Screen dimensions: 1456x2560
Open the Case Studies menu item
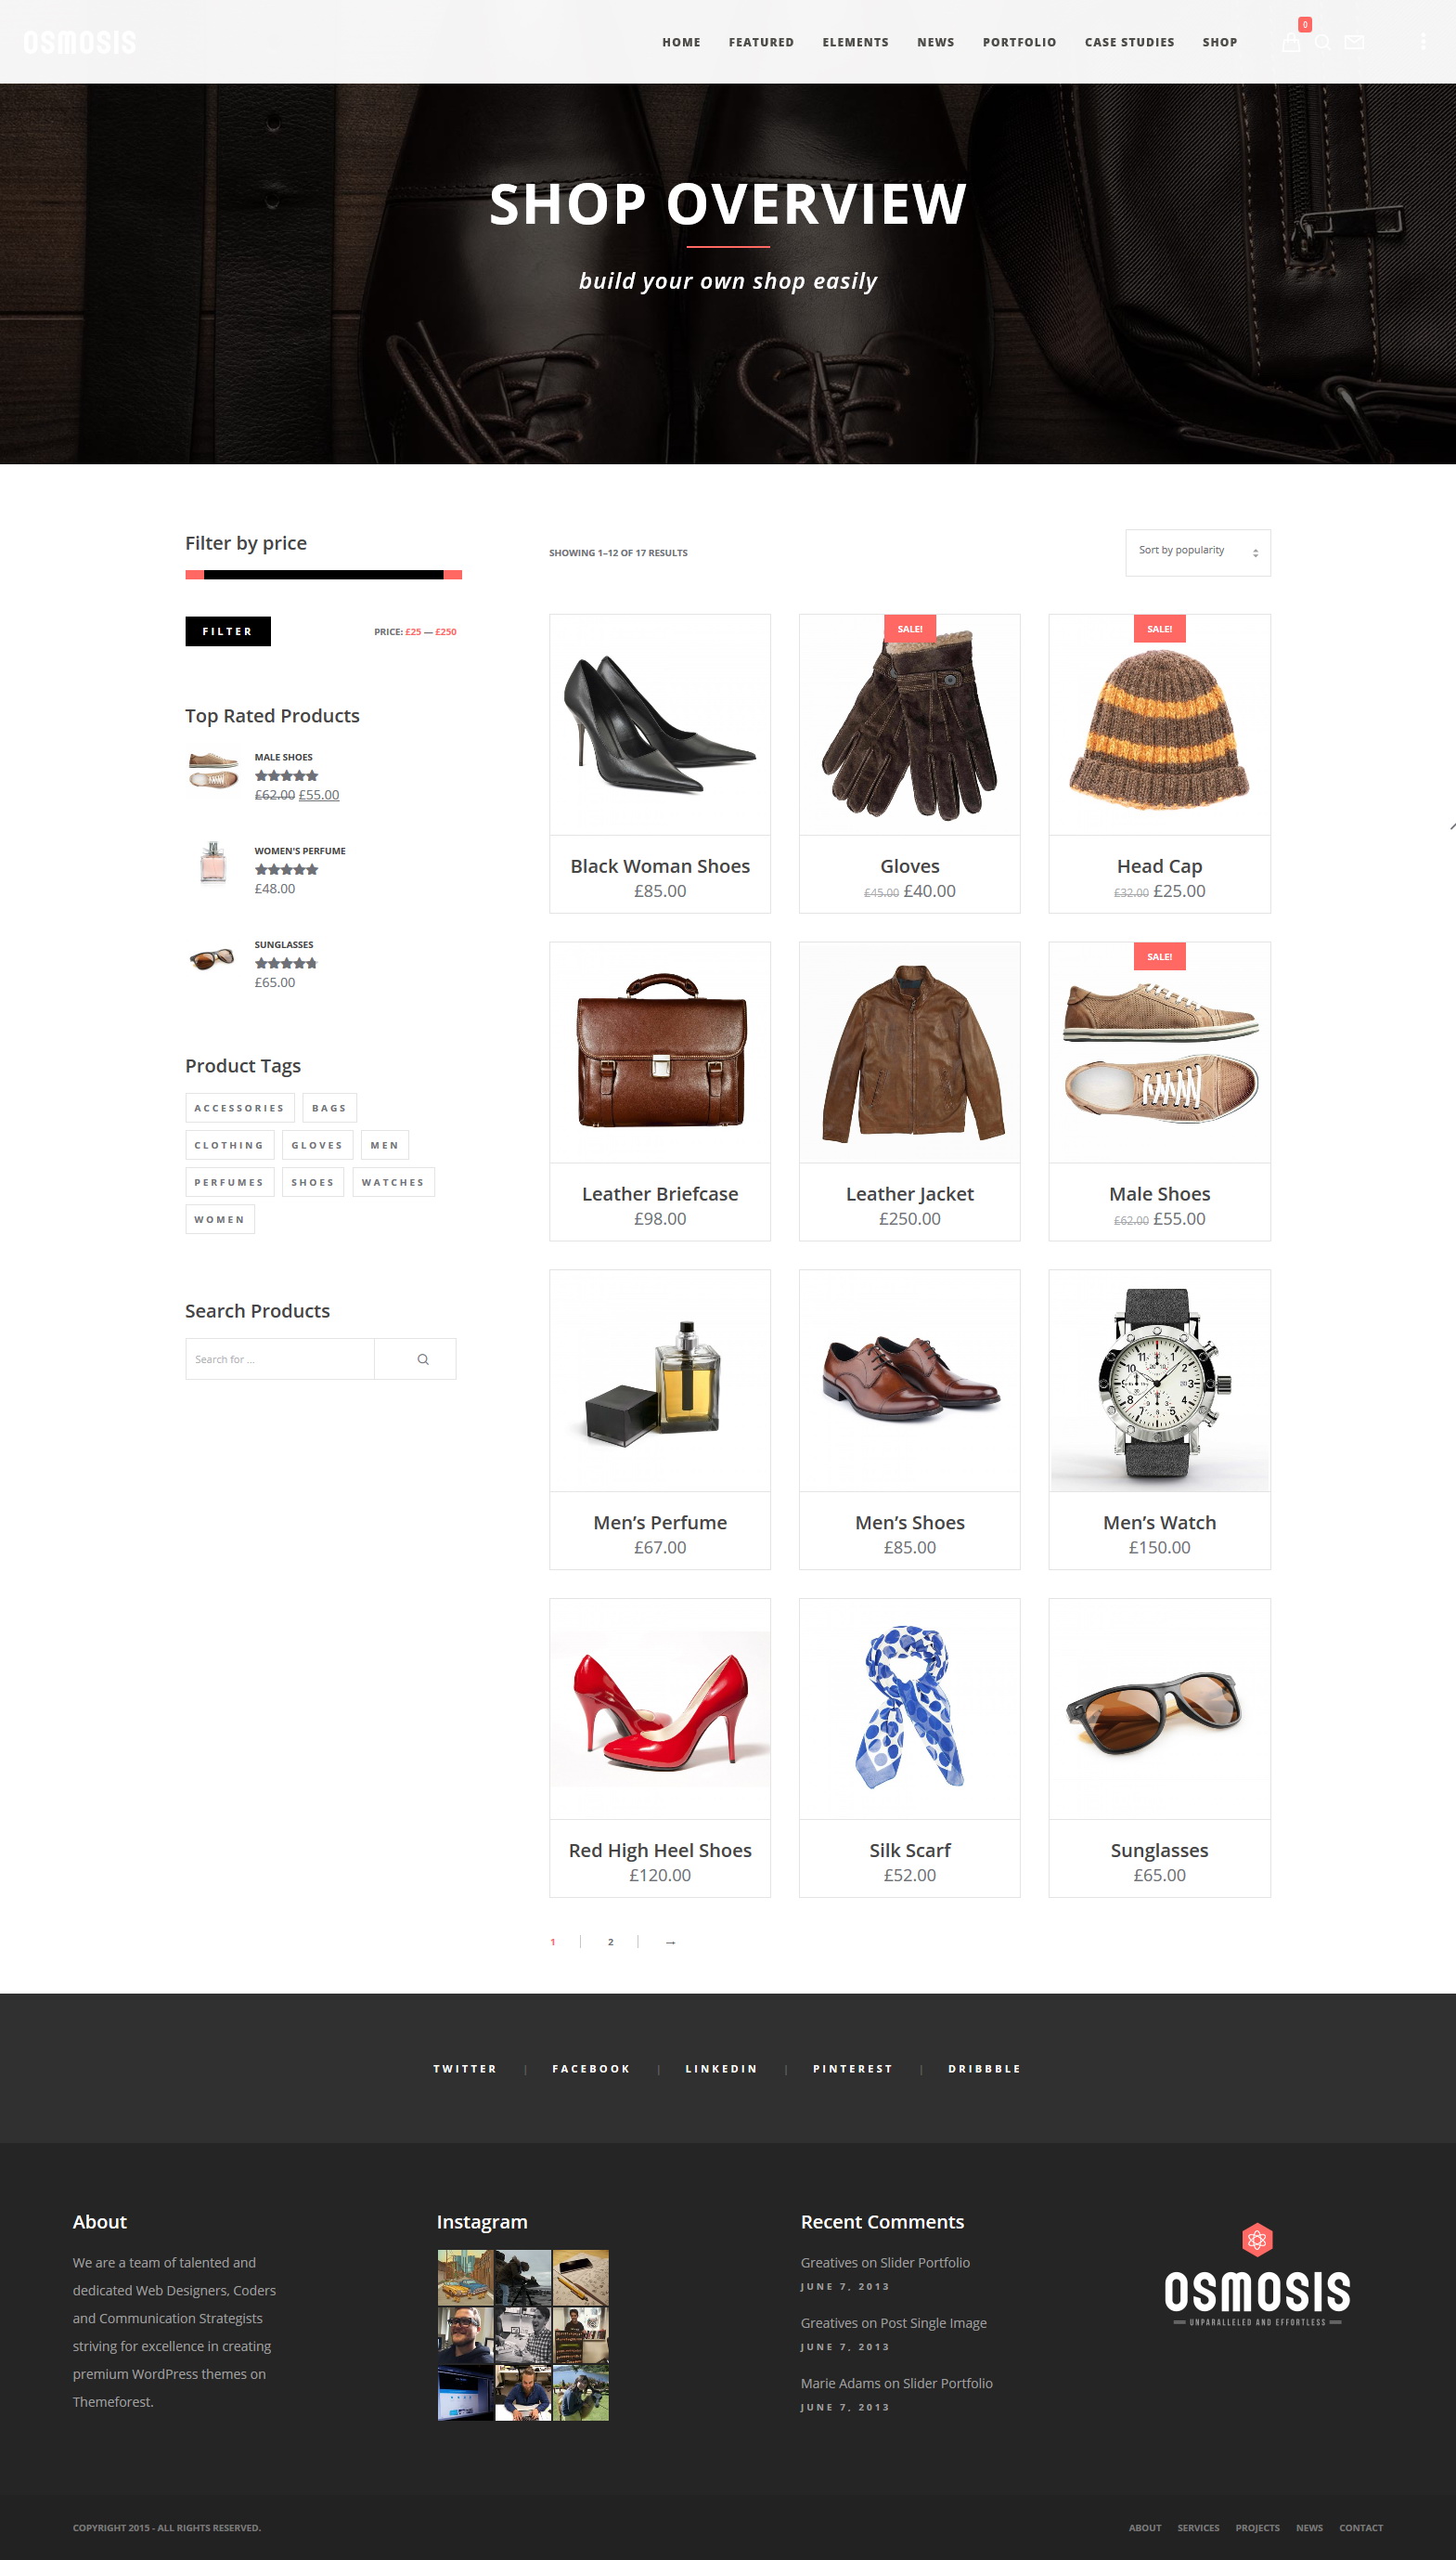point(1129,42)
